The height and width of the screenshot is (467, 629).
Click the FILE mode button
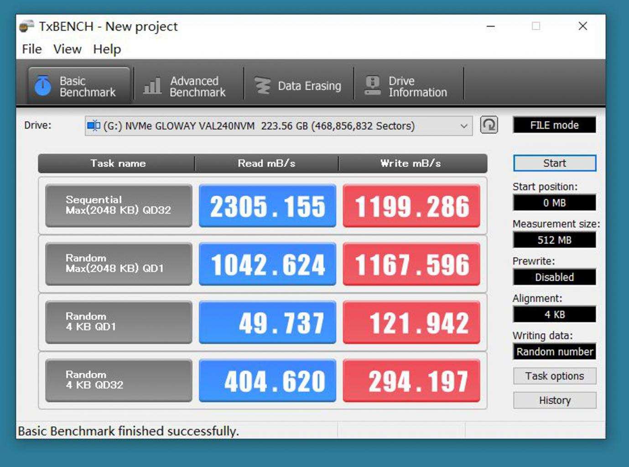click(555, 125)
